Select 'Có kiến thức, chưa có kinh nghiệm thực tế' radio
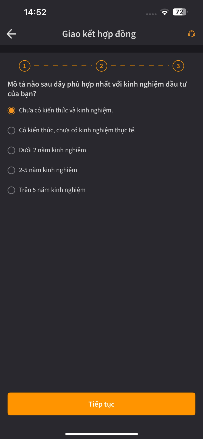 pos(11,130)
